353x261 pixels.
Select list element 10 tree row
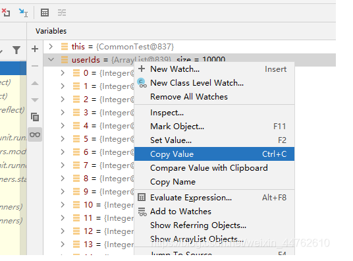point(89,205)
